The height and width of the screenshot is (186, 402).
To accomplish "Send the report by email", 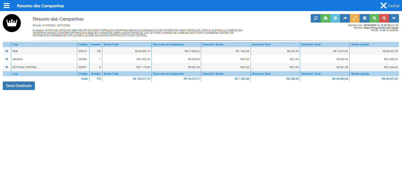I will coord(364,18).
